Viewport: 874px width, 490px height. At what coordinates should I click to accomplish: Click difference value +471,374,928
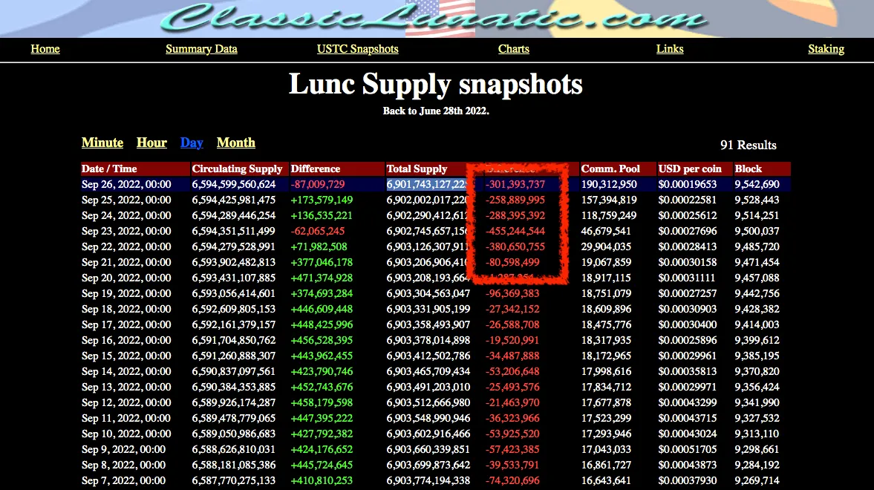click(x=322, y=278)
